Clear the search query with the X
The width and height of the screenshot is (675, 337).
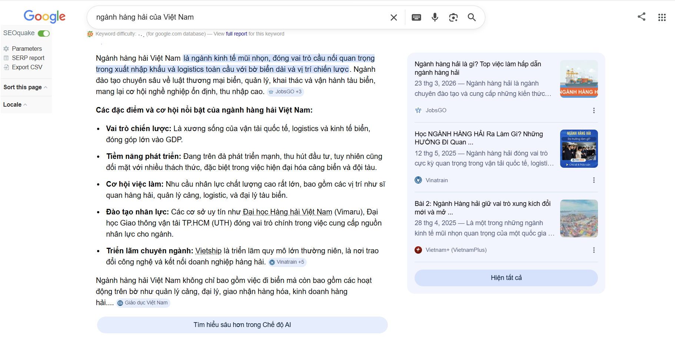pos(393,17)
